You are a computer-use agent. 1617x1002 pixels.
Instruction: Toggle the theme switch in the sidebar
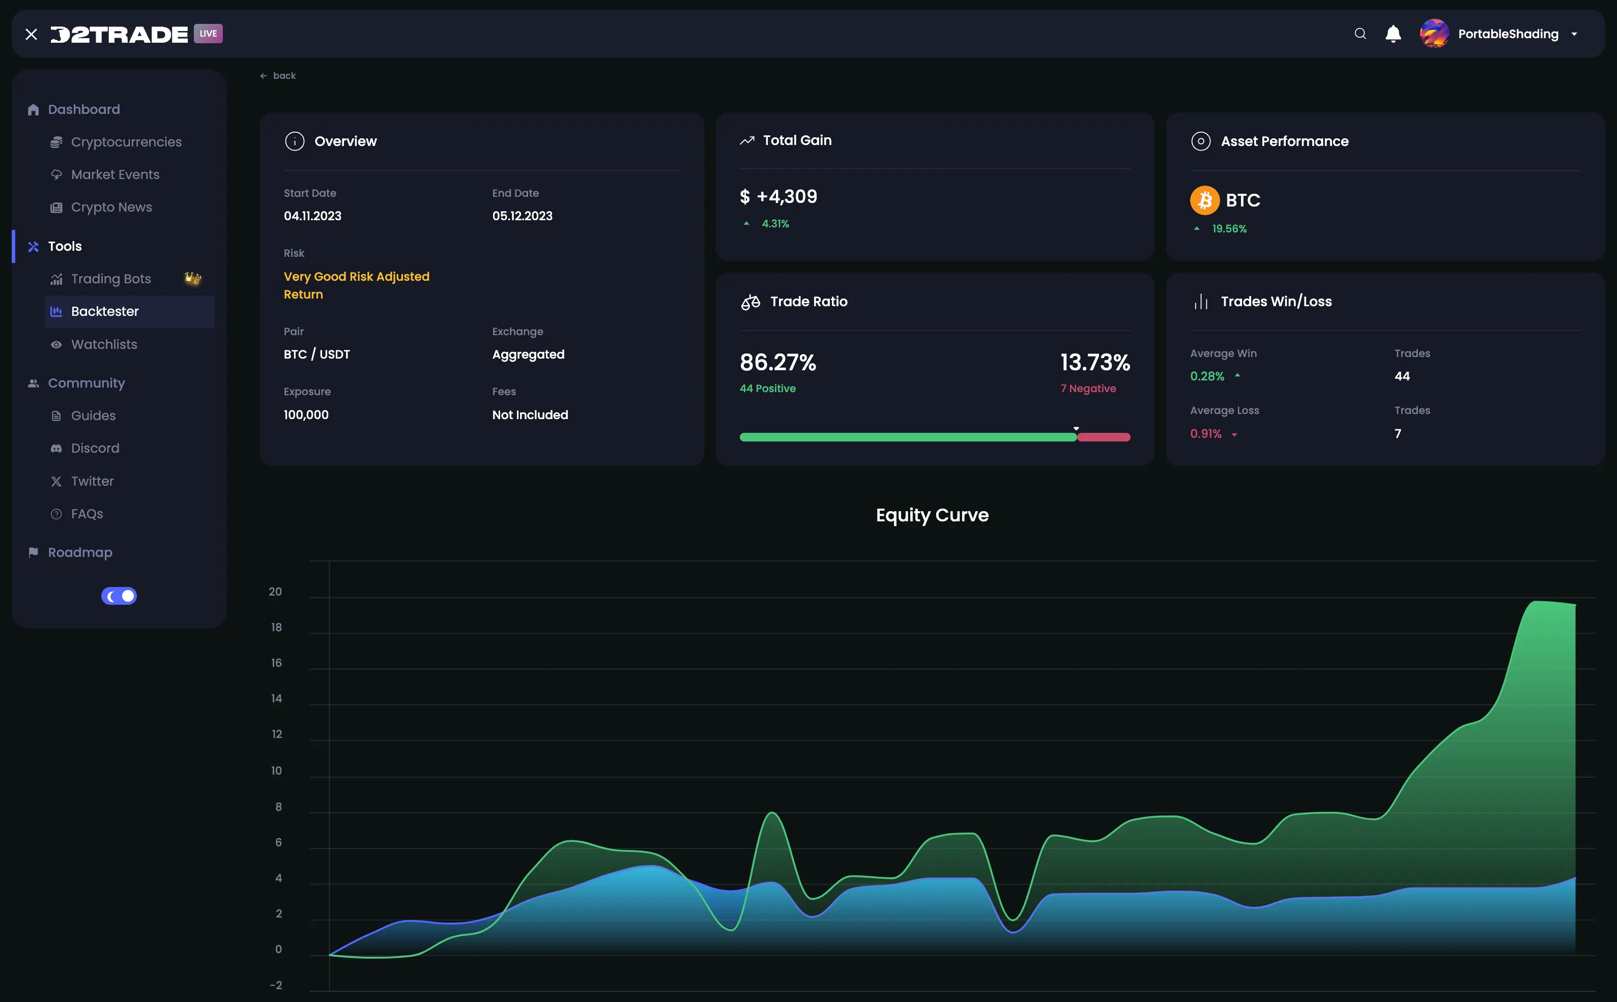pyautogui.click(x=119, y=595)
